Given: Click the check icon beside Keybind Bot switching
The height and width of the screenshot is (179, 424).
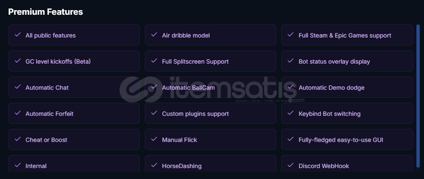Looking at the screenshot, I should click(291, 113).
